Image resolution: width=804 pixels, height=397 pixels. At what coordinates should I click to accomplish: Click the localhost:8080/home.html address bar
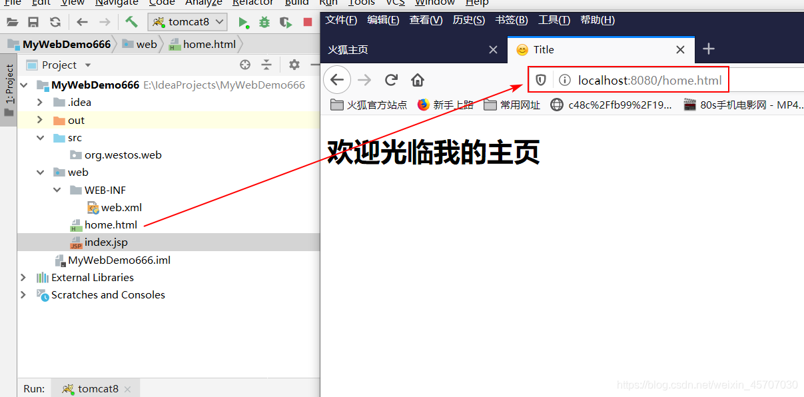point(649,81)
